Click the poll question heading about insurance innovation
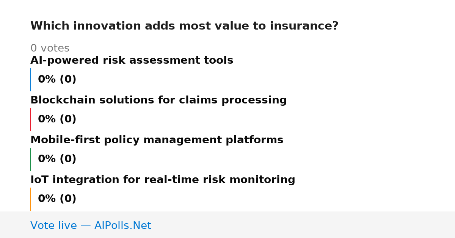Viewport: 455px width, 238px height. (184, 26)
